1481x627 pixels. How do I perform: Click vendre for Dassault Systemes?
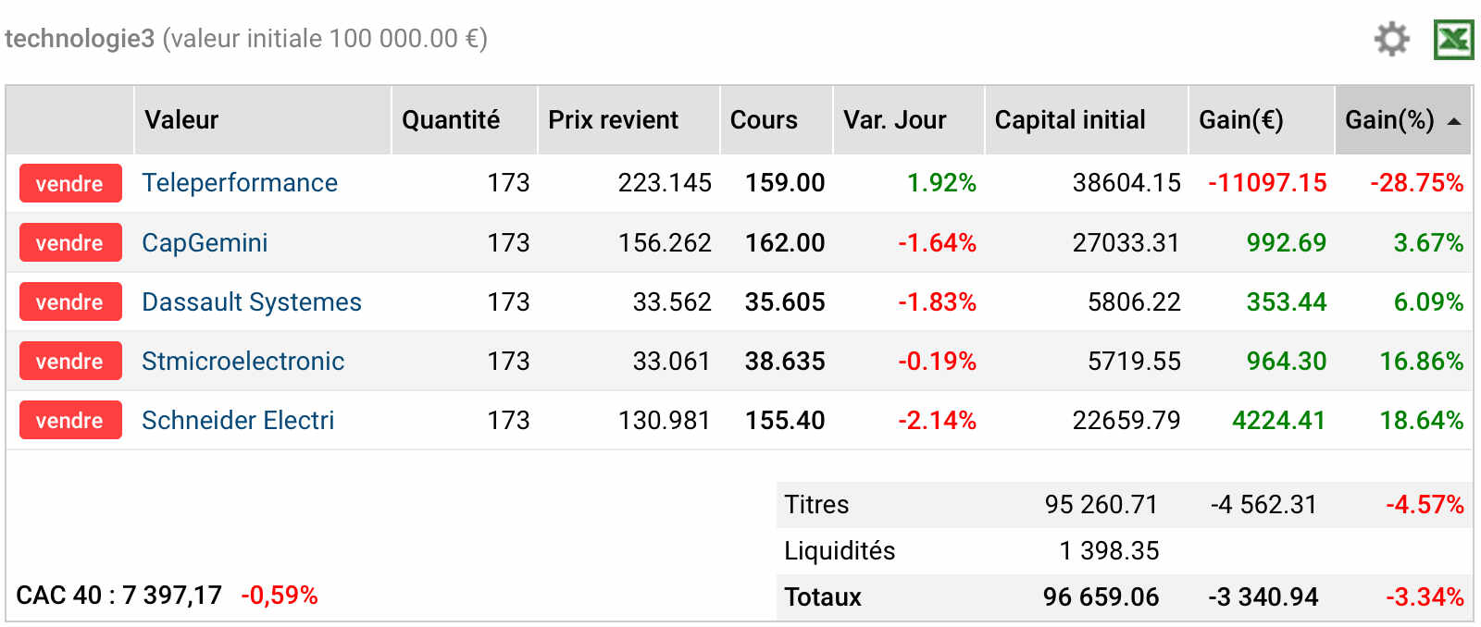tap(70, 301)
